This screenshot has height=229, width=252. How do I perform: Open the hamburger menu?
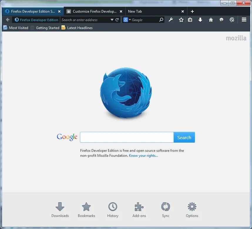point(244,20)
